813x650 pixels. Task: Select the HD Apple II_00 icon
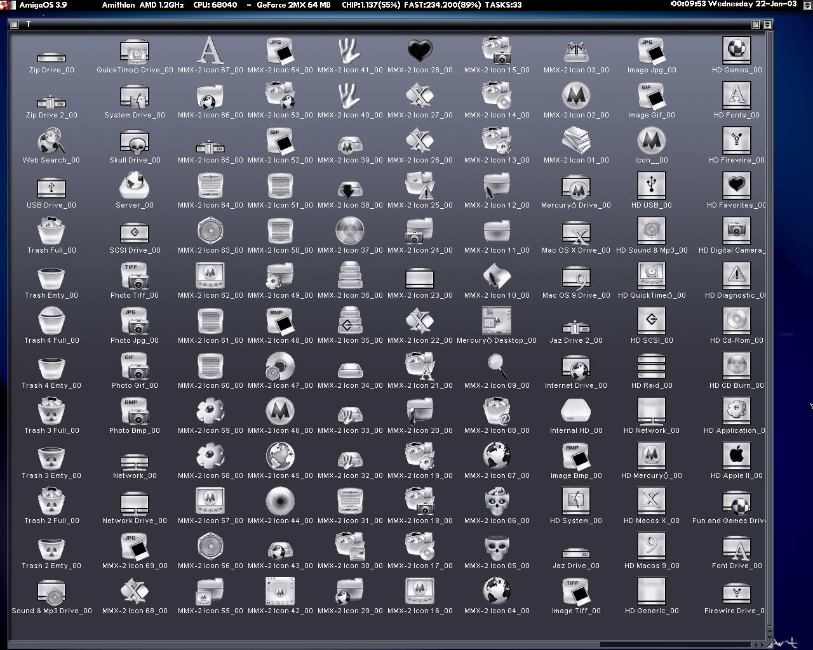pyautogui.click(x=736, y=457)
